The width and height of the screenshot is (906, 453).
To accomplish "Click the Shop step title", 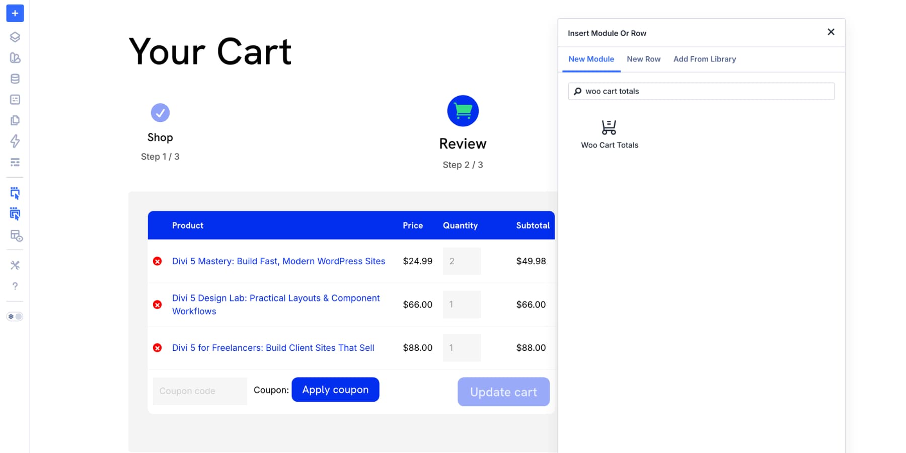I will 160,137.
